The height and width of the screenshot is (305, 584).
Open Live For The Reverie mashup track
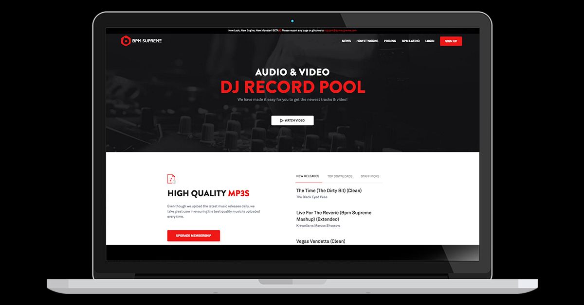(334, 216)
